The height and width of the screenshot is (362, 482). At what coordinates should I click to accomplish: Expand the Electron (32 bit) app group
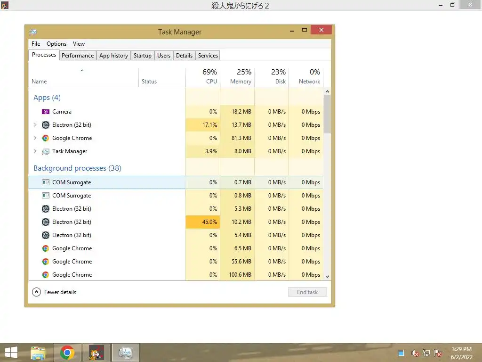coord(35,124)
